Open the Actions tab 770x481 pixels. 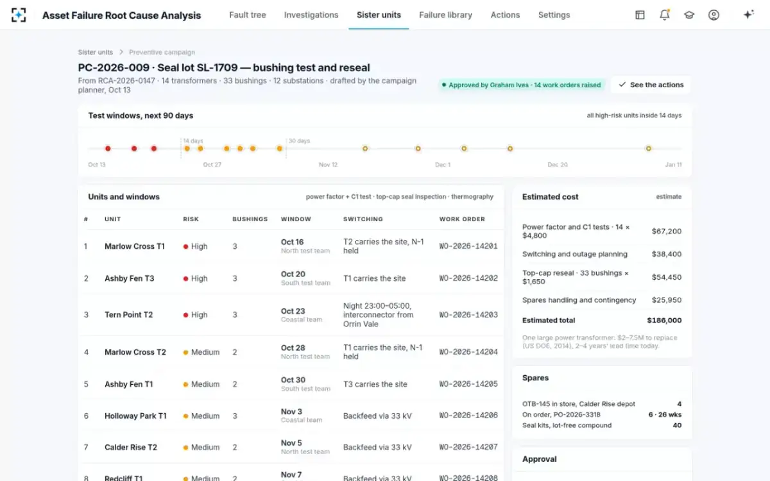click(x=505, y=15)
